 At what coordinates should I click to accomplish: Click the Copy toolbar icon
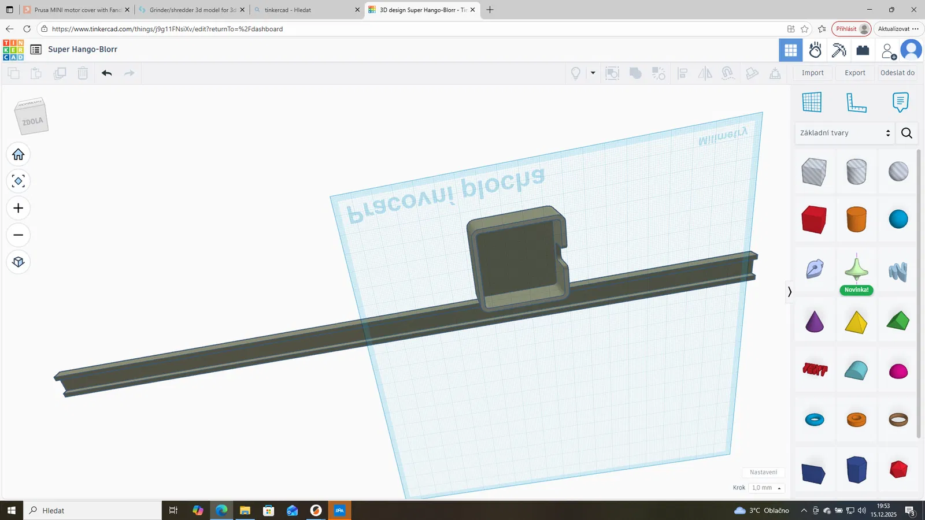(x=13, y=73)
